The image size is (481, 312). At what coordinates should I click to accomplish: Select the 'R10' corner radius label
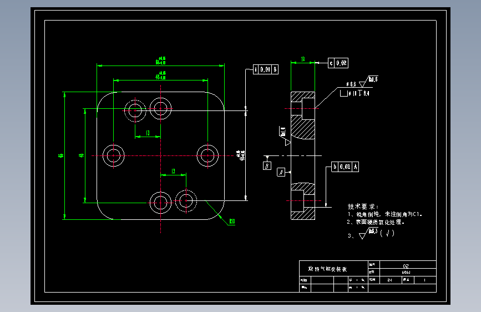pos(232,222)
